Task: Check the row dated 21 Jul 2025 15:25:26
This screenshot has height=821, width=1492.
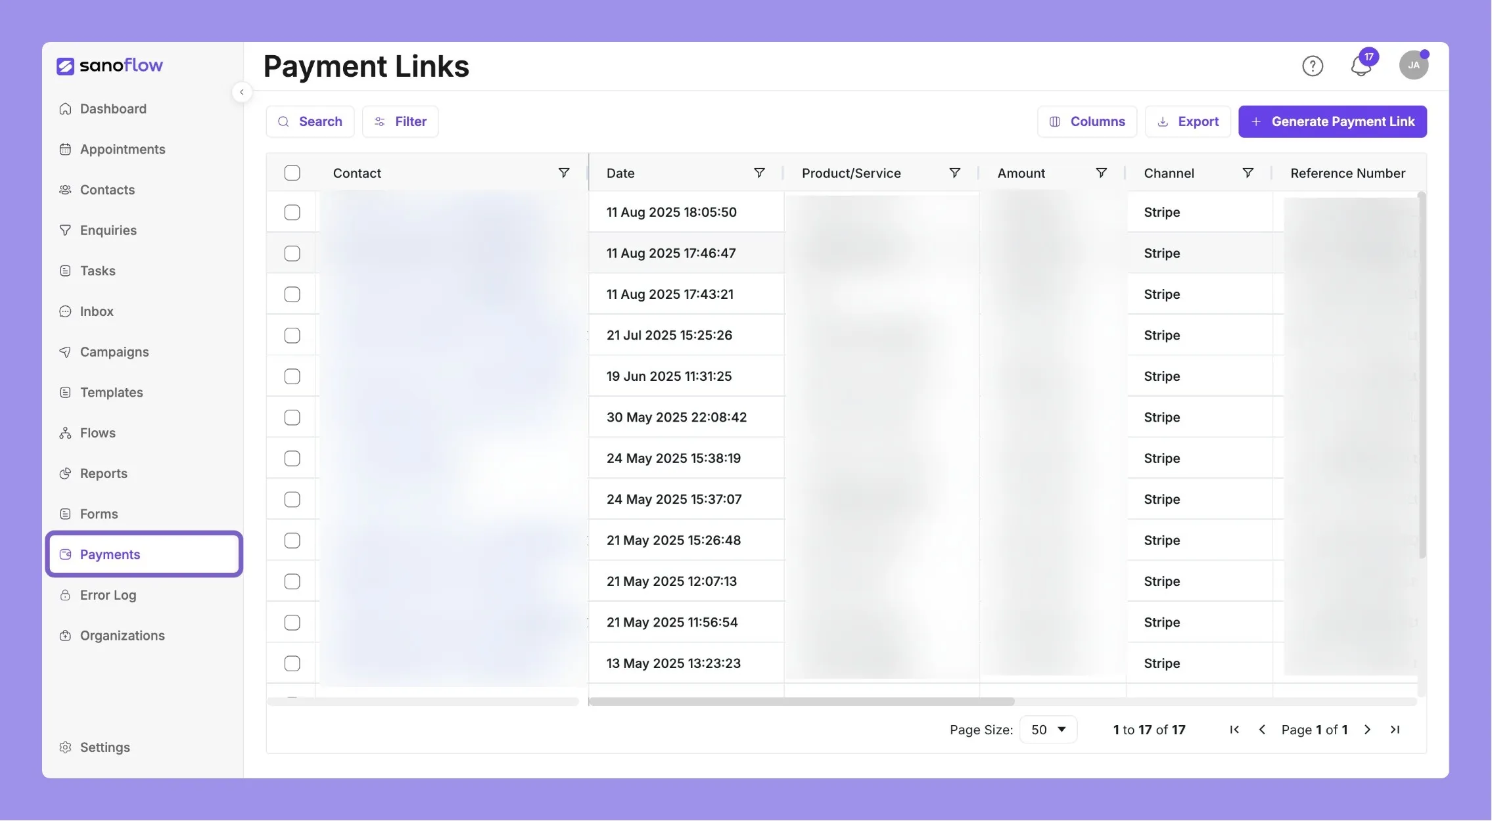Action: [x=292, y=336]
